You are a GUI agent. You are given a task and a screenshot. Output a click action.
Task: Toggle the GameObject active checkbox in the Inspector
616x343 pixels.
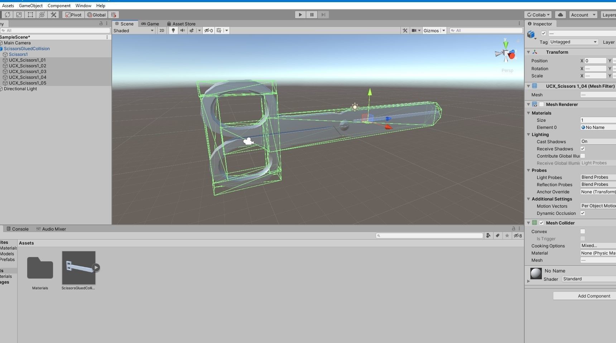544,33
